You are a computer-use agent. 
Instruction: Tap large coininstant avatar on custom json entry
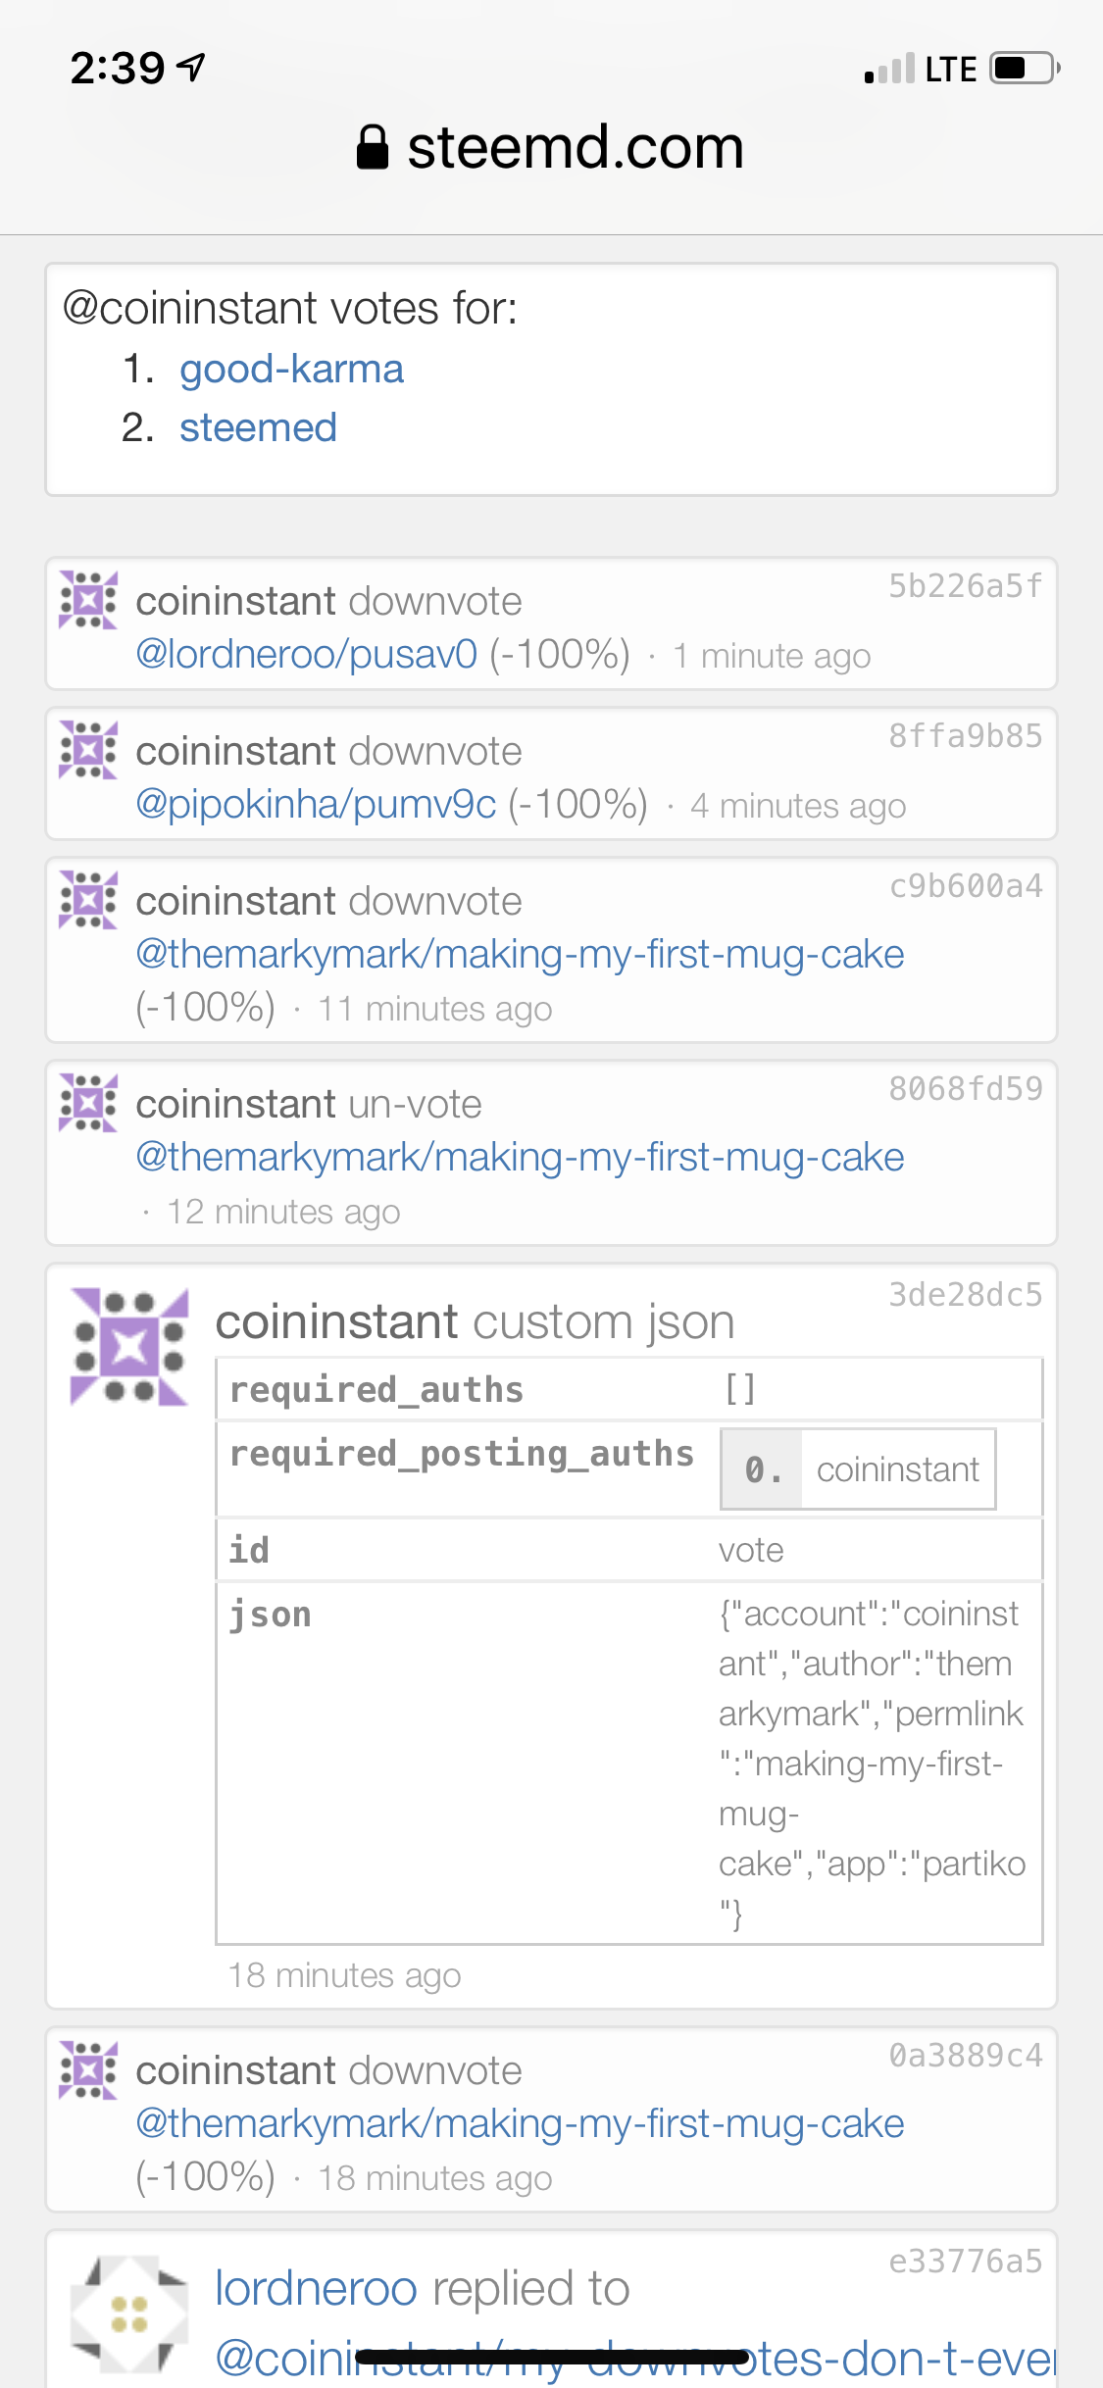(129, 1347)
